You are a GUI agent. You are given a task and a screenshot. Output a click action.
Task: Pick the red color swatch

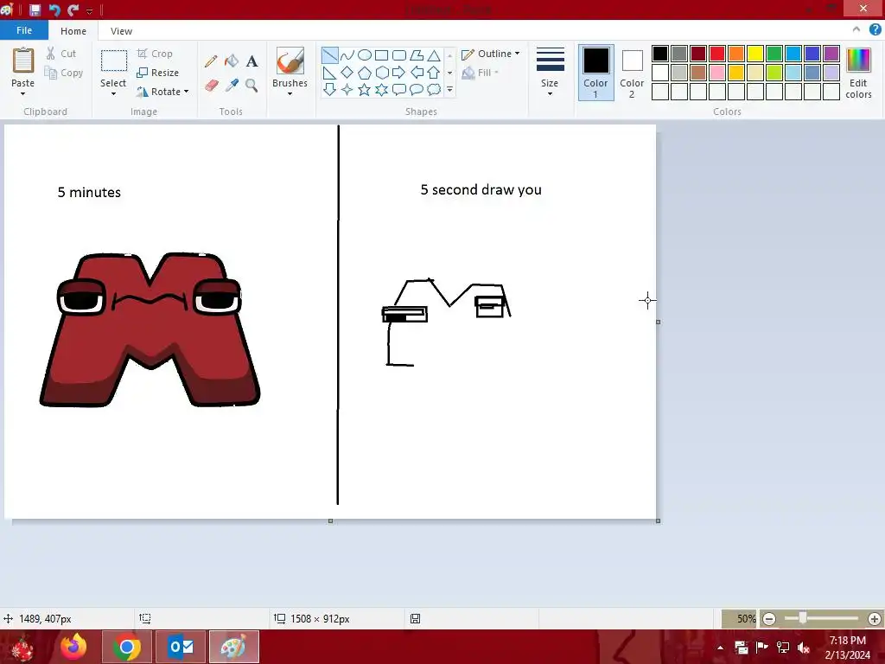717,54
